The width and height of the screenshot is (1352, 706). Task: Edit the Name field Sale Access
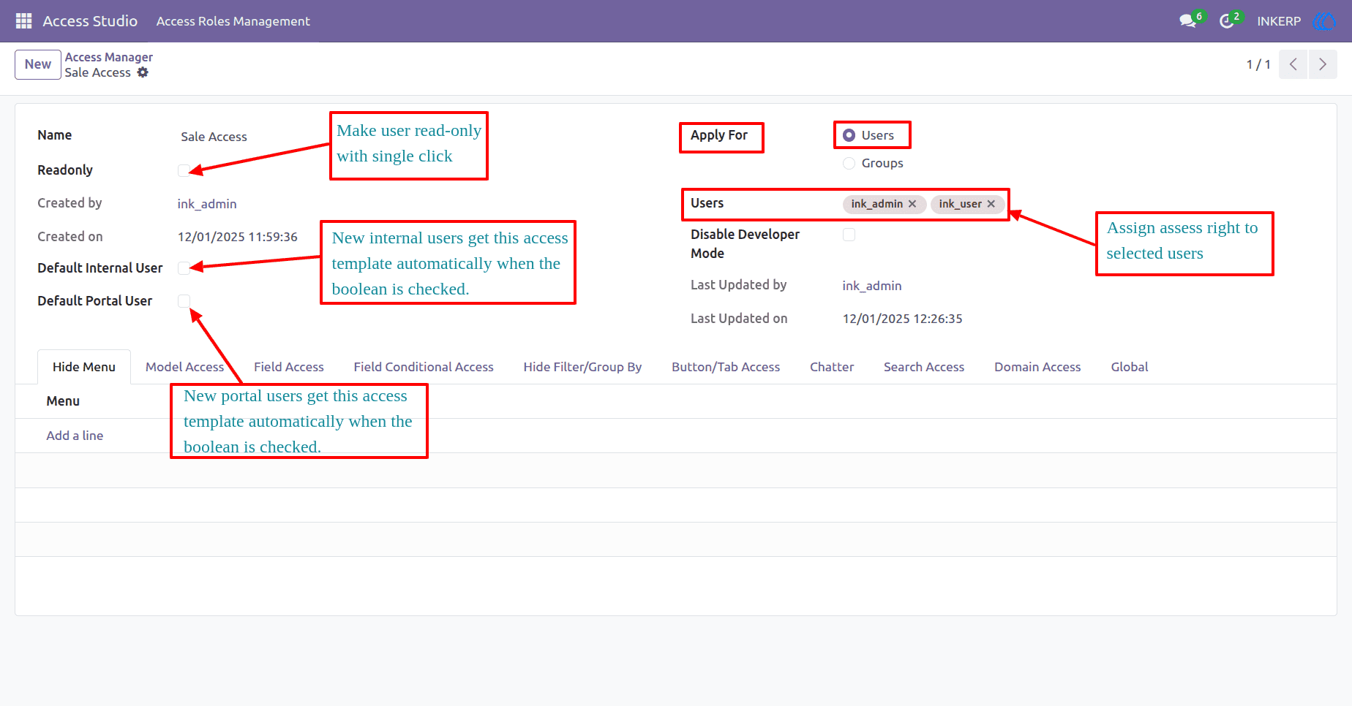point(214,137)
